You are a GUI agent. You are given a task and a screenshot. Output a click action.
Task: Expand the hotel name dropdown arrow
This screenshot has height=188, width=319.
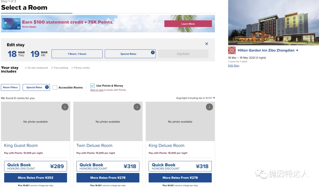pyautogui.click(x=297, y=50)
